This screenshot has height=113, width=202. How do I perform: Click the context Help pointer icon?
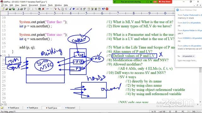tap(103, 9)
